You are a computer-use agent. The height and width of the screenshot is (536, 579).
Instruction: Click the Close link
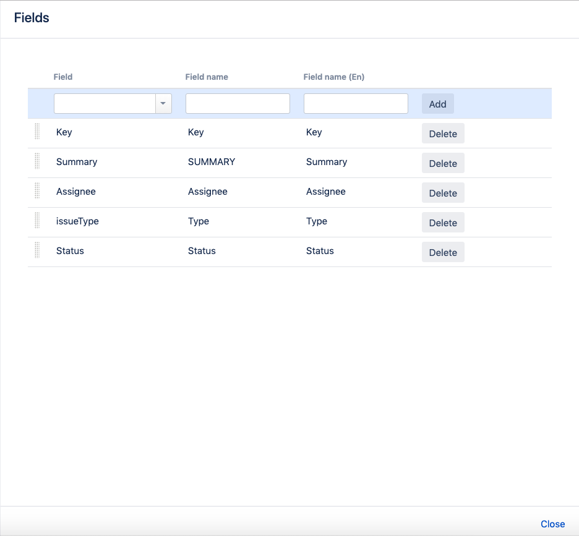(x=552, y=524)
